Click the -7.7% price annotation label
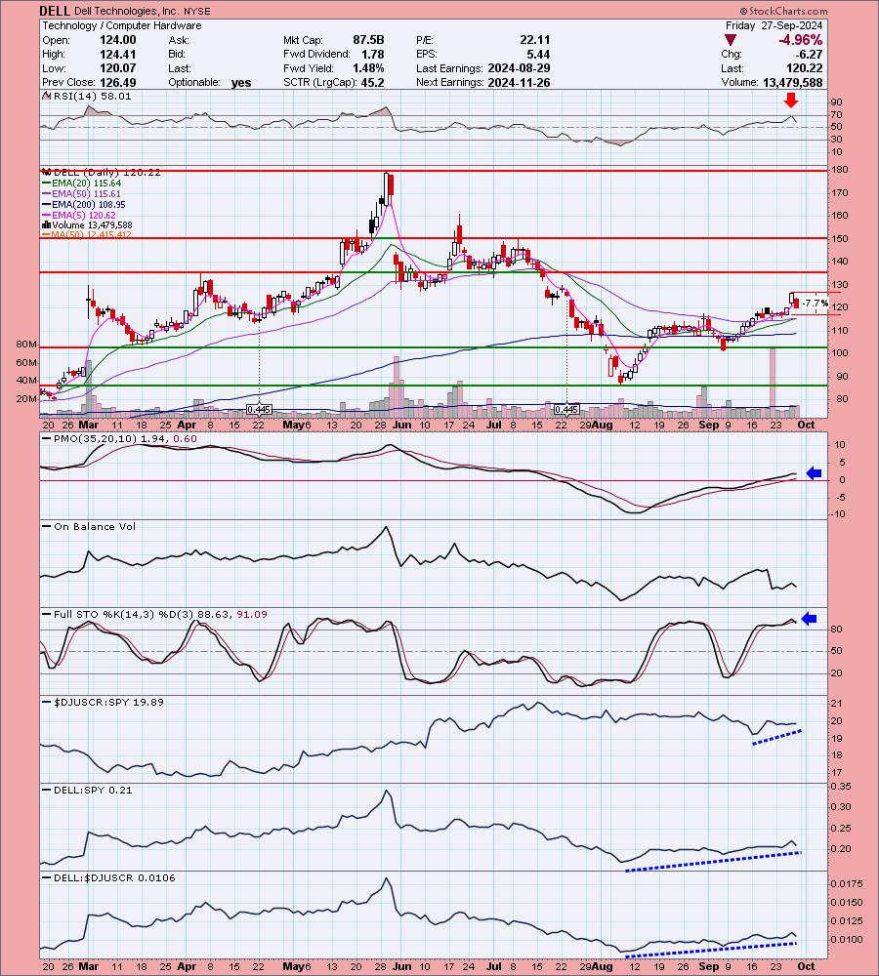This screenshot has width=879, height=976. [816, 304]
